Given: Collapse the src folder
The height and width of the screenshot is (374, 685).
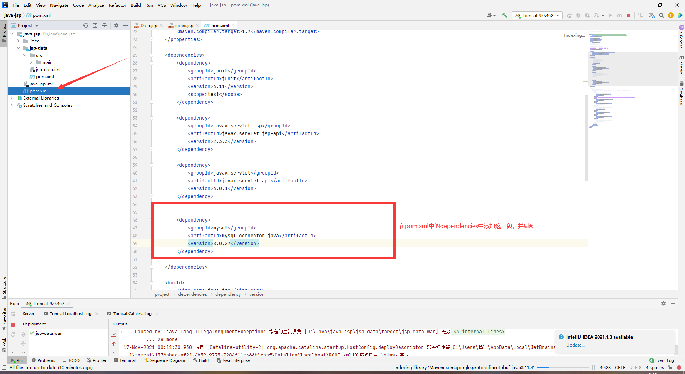Looking at the screenshot, I should (25, 55).
